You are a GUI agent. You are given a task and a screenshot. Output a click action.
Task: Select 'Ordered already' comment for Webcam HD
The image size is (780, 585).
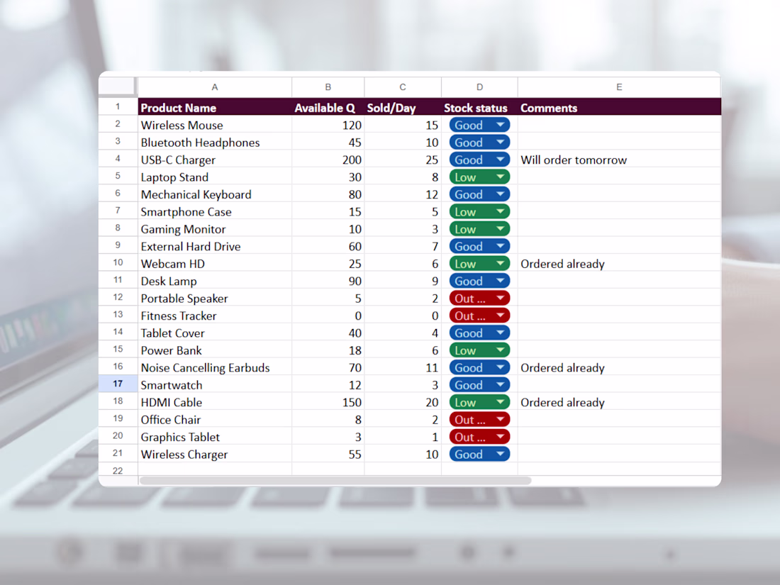click(619, 264)
